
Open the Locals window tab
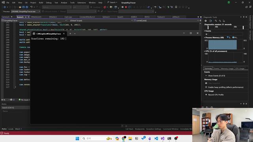[x=11, y=129]
